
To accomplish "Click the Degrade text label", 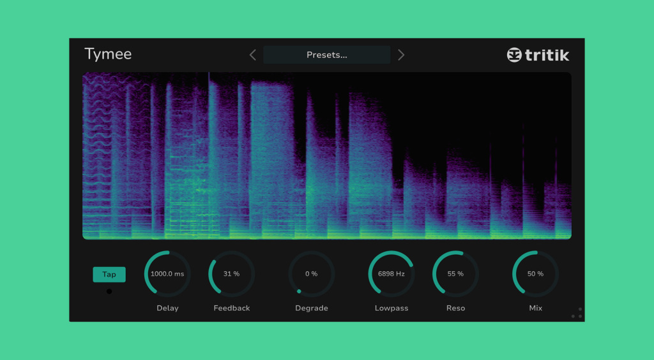I will pyautogui.click(x=311, y=308).
